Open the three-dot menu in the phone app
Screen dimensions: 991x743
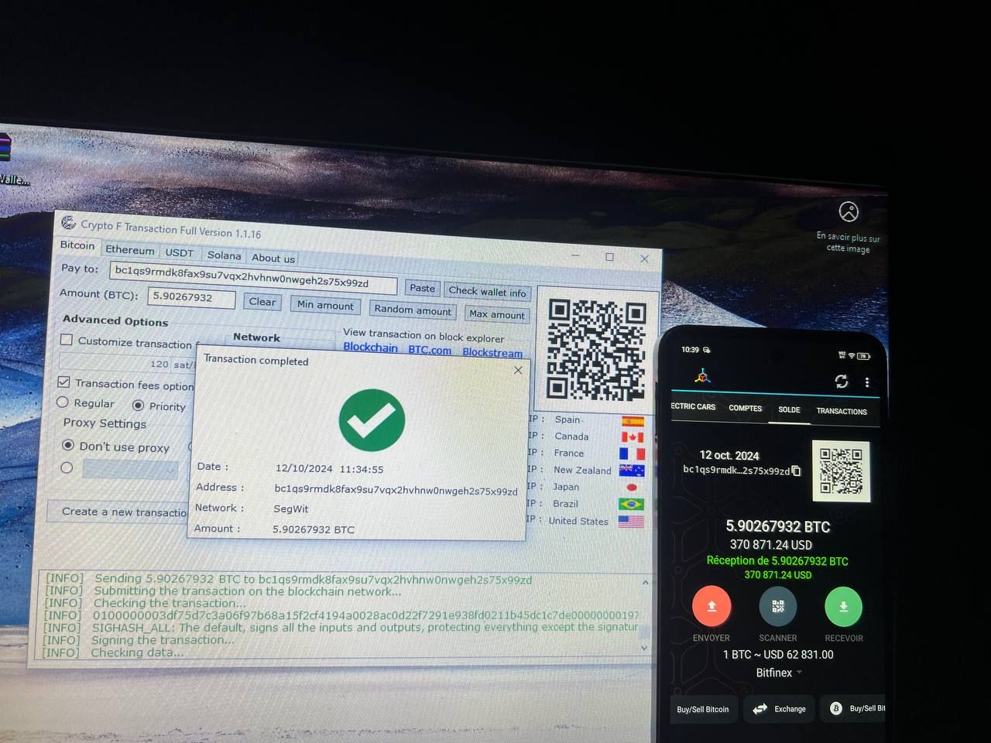867,382
